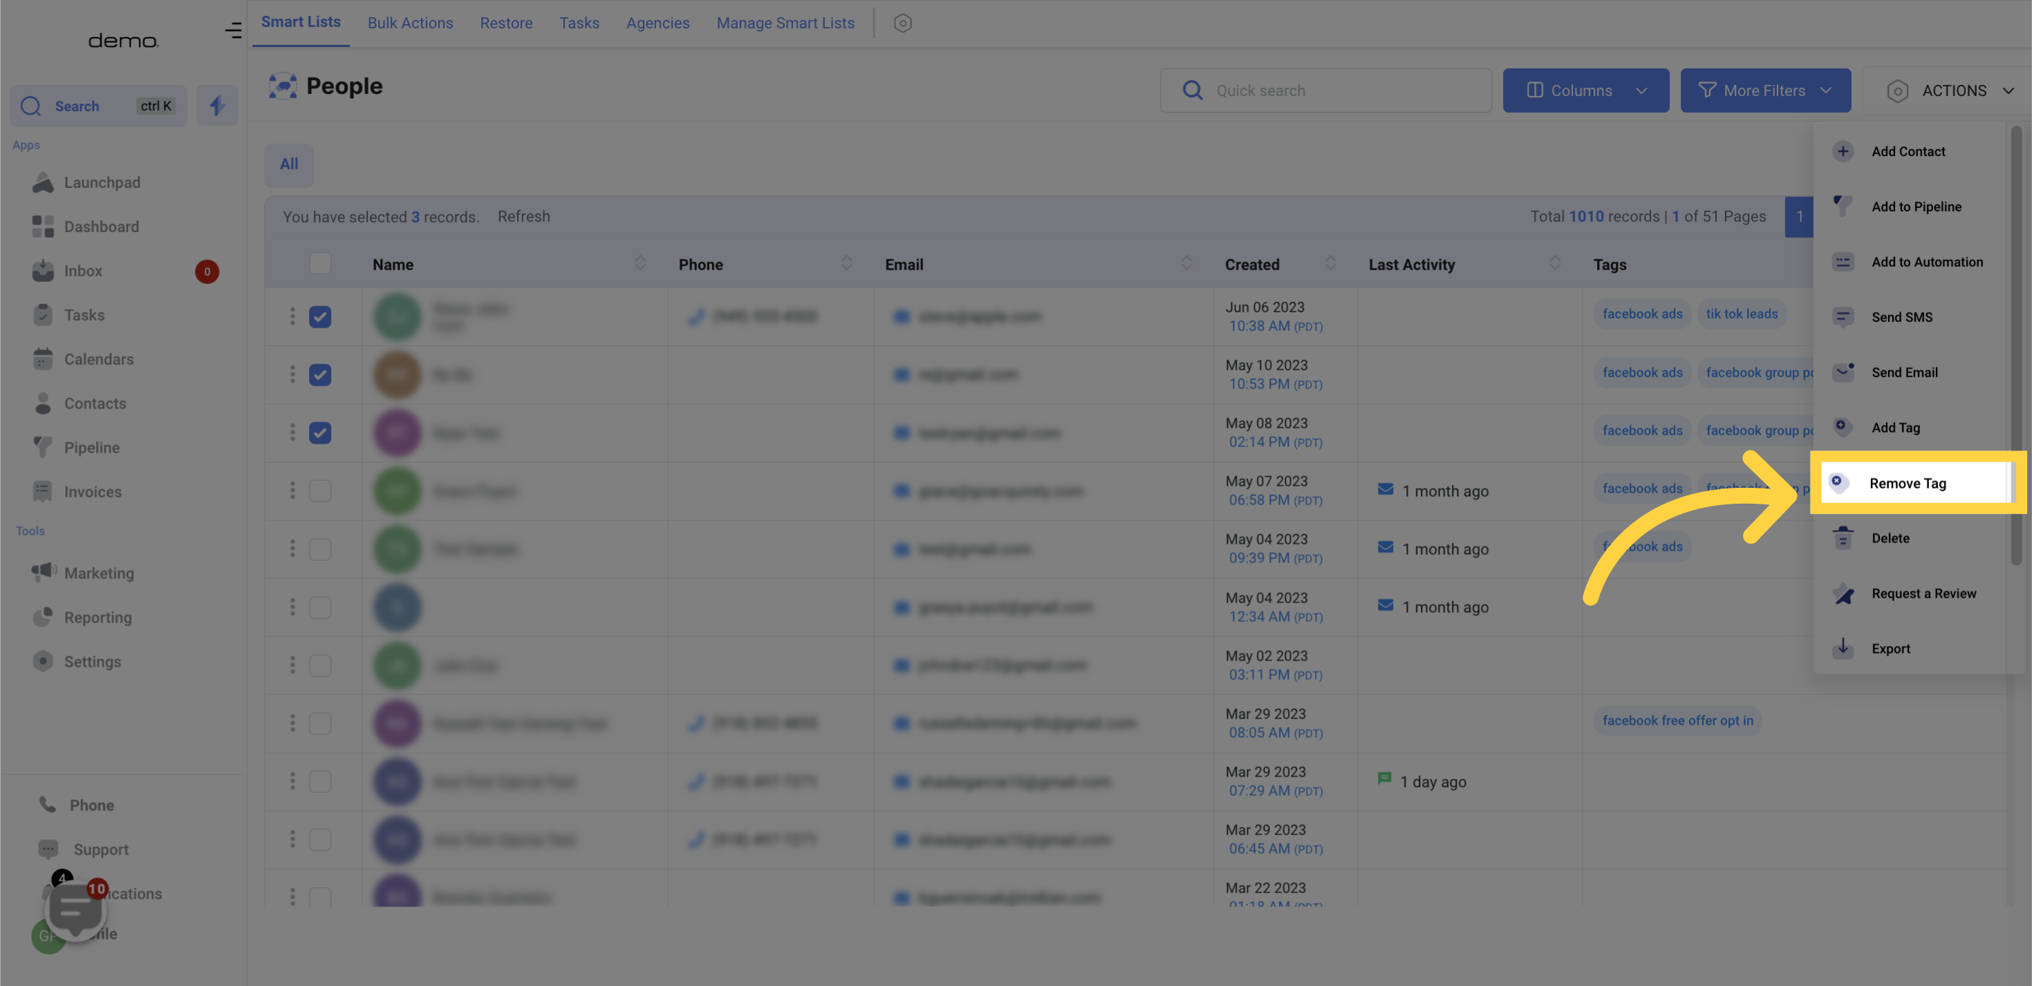Click the Send SMS message icon

coord(1843,317)
